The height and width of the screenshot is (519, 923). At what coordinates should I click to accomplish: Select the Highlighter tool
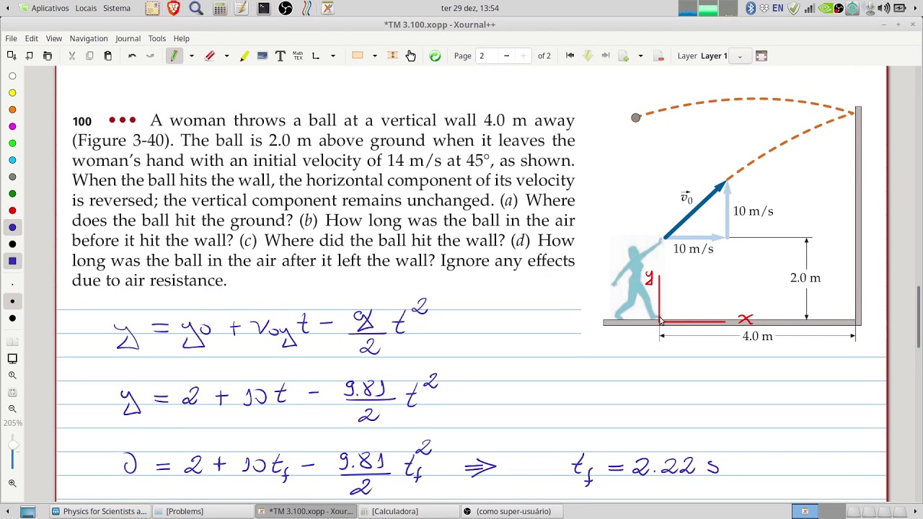244,56
